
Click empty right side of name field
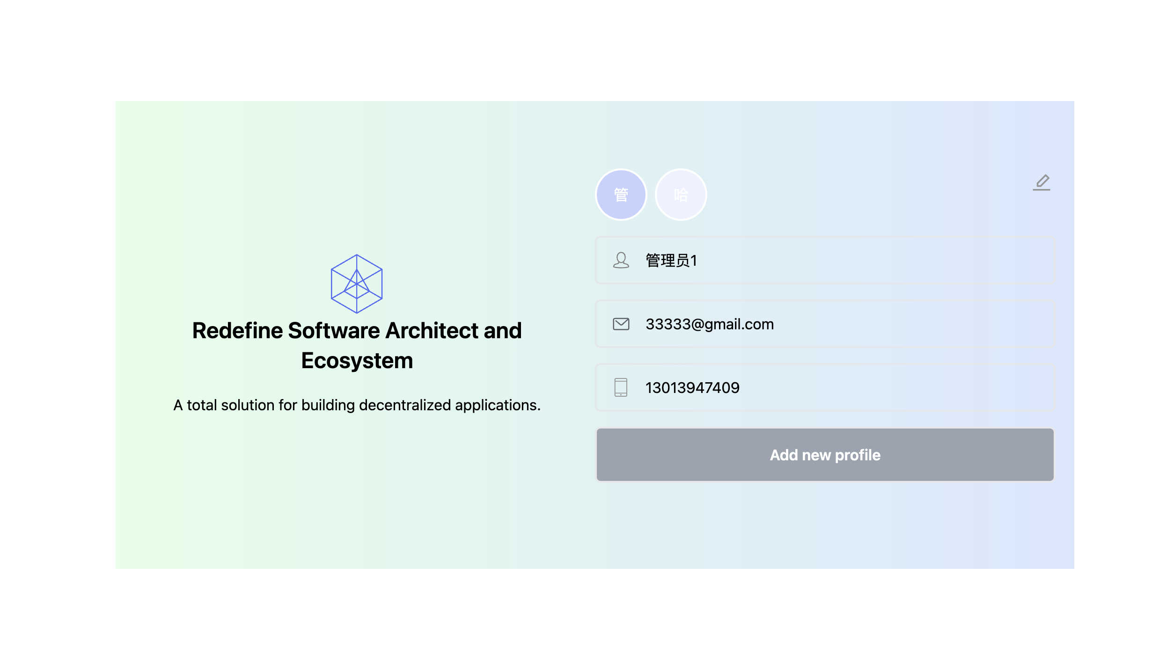[960, 260]
